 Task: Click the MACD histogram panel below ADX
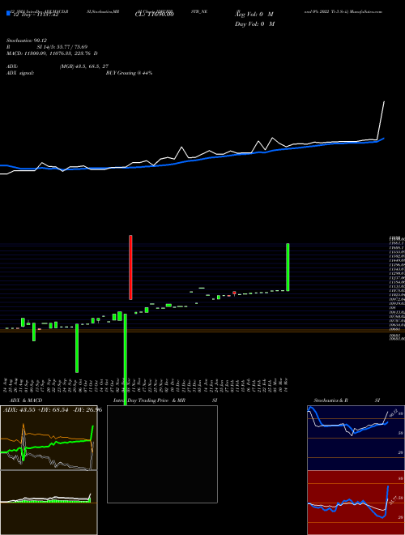pyautogui.click(x=49, y=503)
